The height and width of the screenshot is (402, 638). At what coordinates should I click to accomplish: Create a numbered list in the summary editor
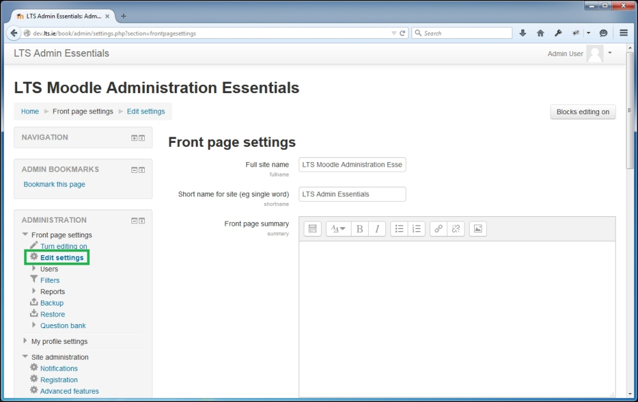pyautogui.click(x=415, y=228)
